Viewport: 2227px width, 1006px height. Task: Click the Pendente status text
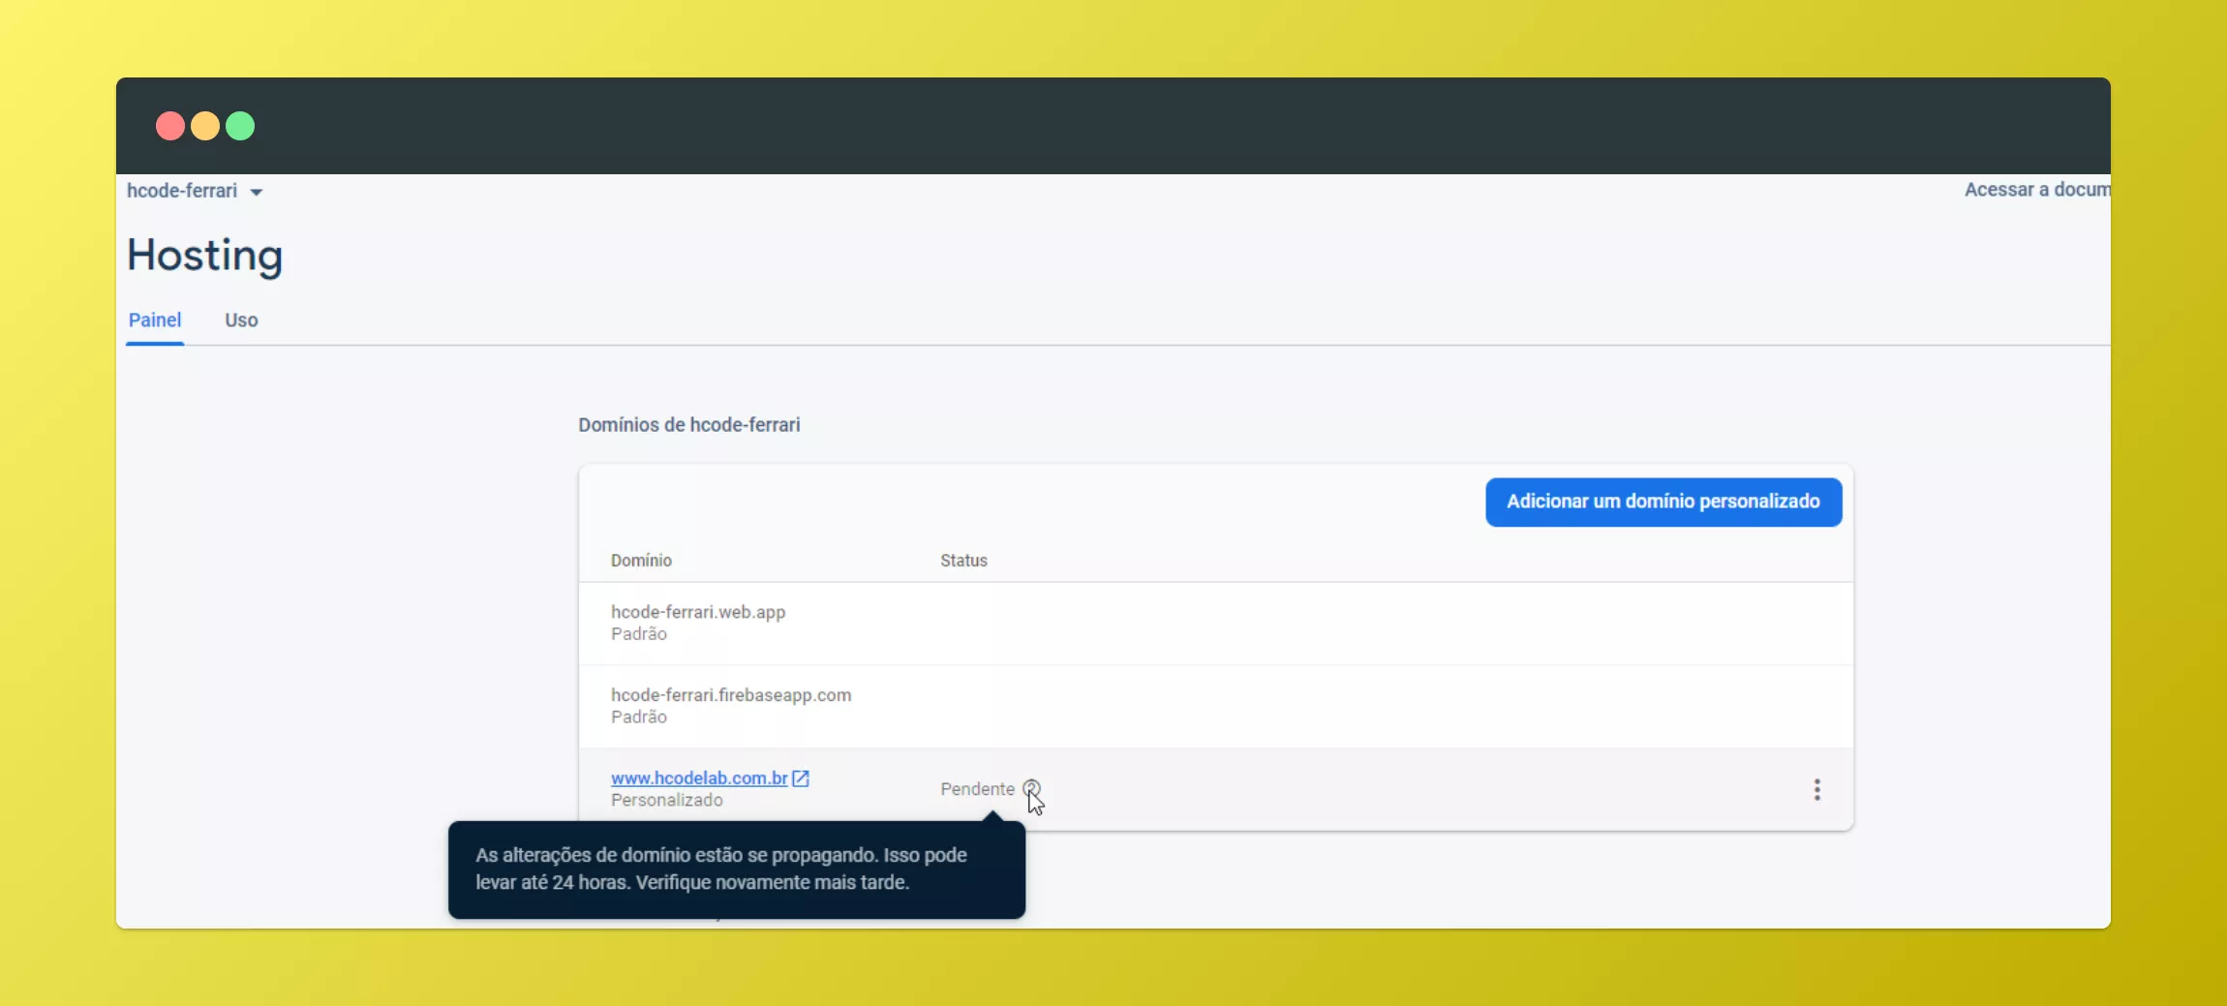coord(977,789)
